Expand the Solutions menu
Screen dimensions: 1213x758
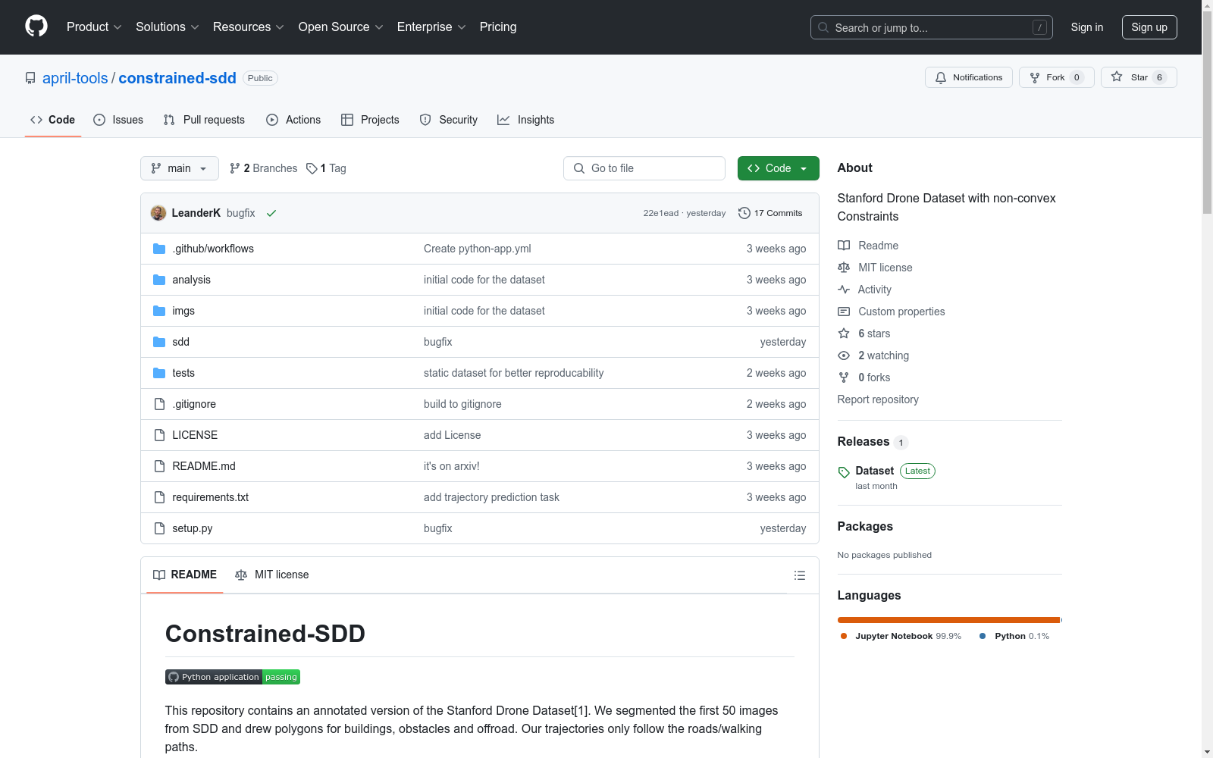point(168,27)
